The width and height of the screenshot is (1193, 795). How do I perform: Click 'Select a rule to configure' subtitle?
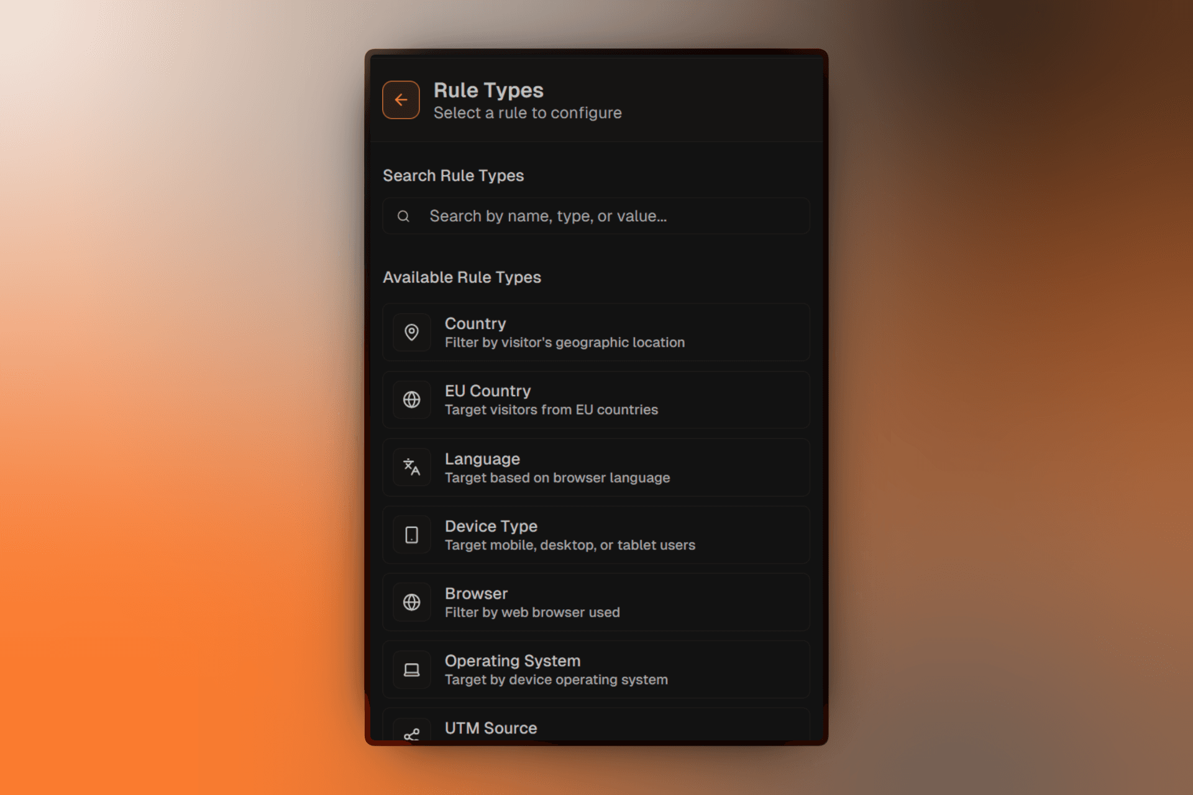pos(528,113)
